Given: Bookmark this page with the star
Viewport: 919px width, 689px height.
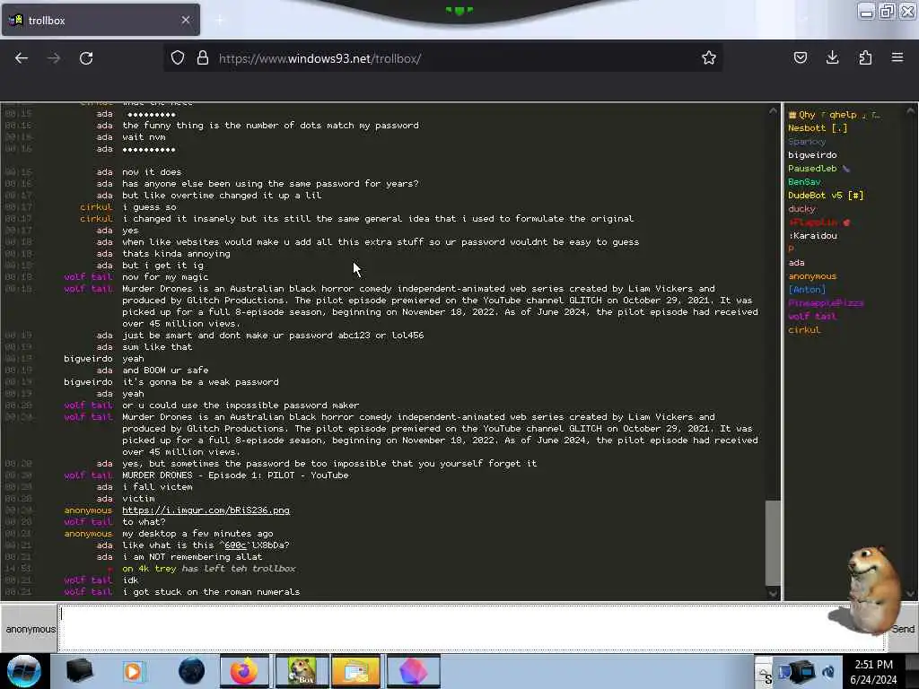Looking at the screenshot, I should click(709, 57).
